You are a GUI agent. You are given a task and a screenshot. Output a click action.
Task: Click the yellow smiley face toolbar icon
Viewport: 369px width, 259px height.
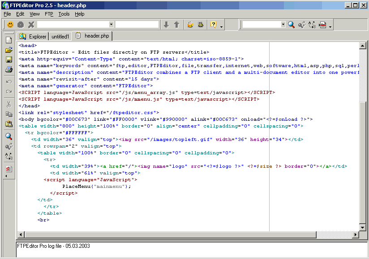click(x=10, y=25)
